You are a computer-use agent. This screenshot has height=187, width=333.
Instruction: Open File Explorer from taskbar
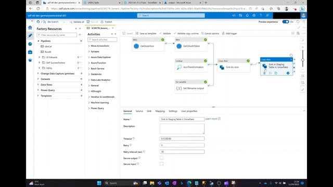click(152, 183)
